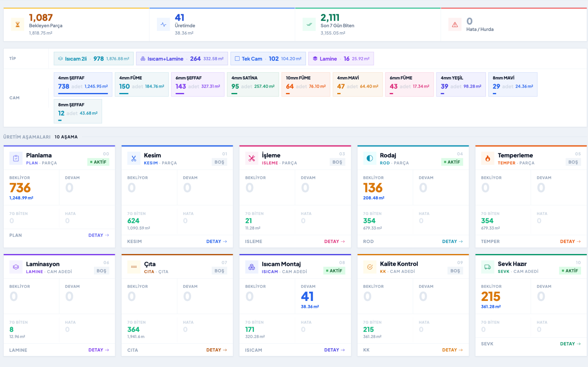This screenshot has width=588, height=367.
Task: Click the Isıcam Montaj cubes icon
Action: click(252, 267)
